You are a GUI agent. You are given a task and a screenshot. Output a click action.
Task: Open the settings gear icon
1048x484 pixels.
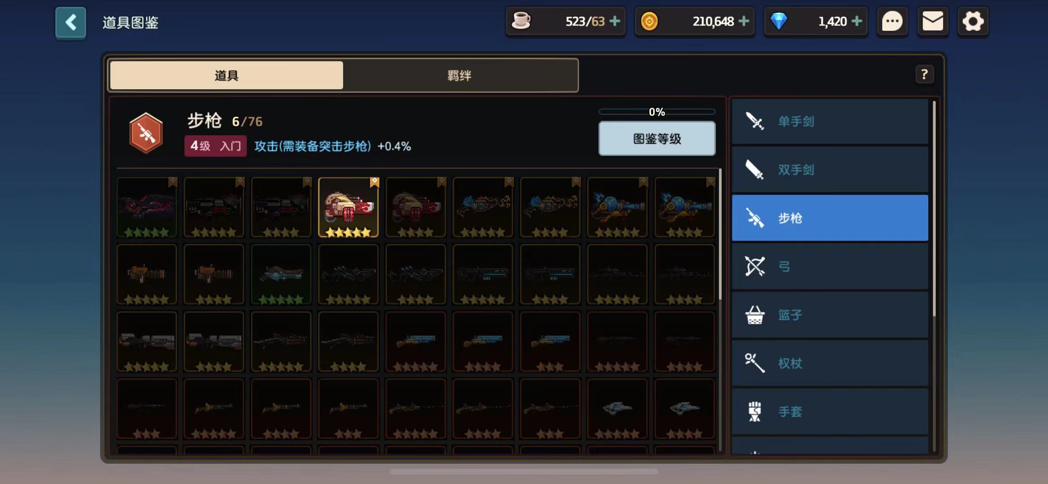pos(973,22)
